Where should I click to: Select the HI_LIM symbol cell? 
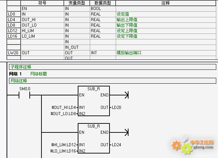[x=42, y=31]
